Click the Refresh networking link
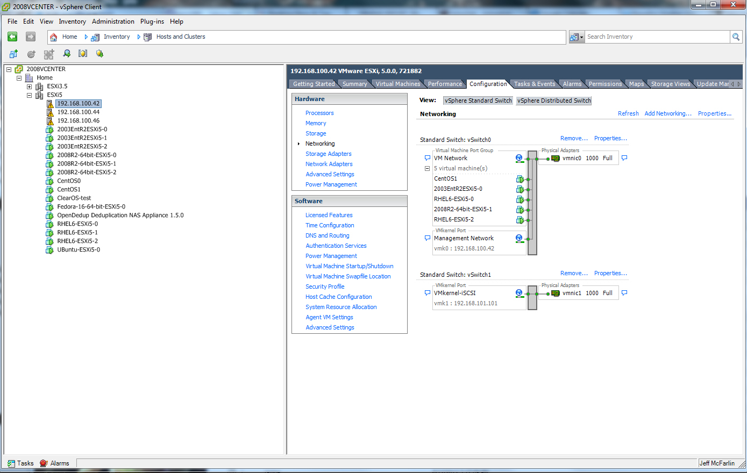Screen dimensions: 747x473 click(628, 113)
